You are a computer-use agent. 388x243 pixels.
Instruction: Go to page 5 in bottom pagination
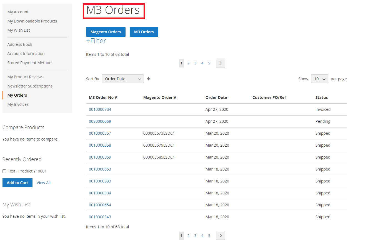tap(209, 236)
